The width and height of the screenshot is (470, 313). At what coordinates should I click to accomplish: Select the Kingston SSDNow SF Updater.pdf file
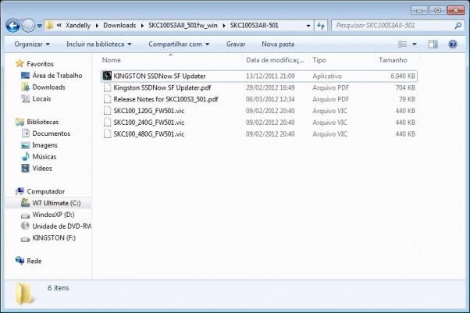click(156, 87)
